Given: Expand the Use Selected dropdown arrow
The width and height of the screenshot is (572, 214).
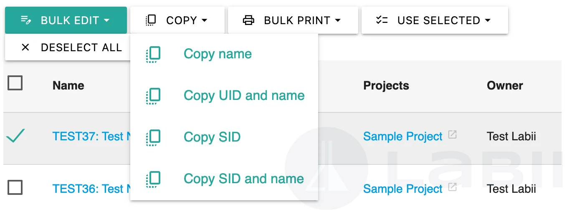Looking at the screenshot, I should (x=488, y=20).
